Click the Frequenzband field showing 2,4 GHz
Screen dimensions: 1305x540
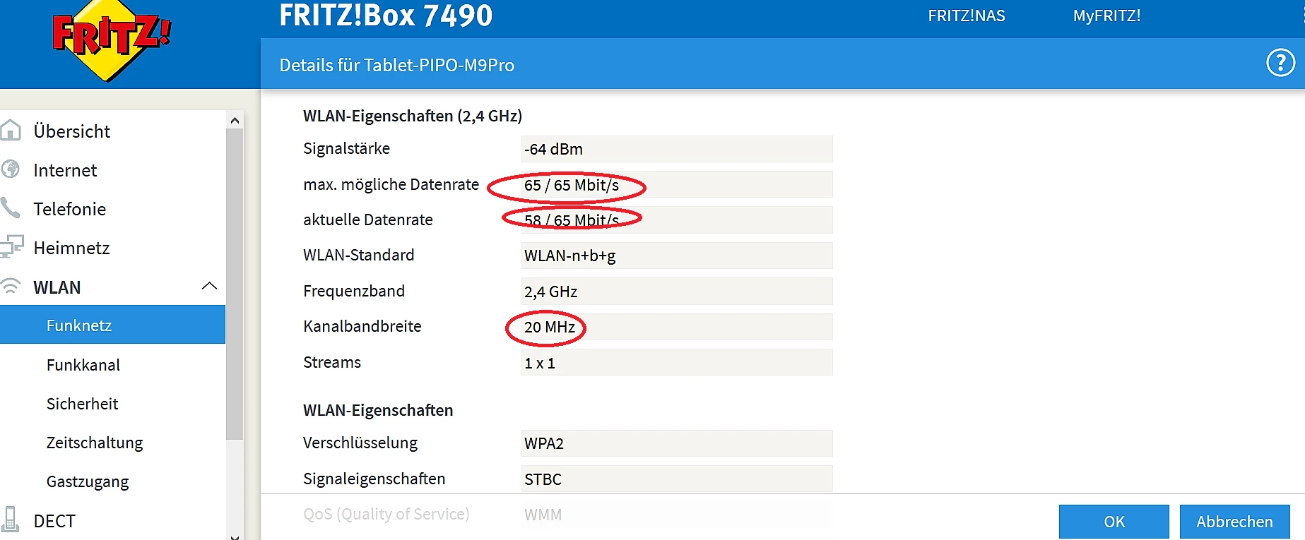(677, 292)
